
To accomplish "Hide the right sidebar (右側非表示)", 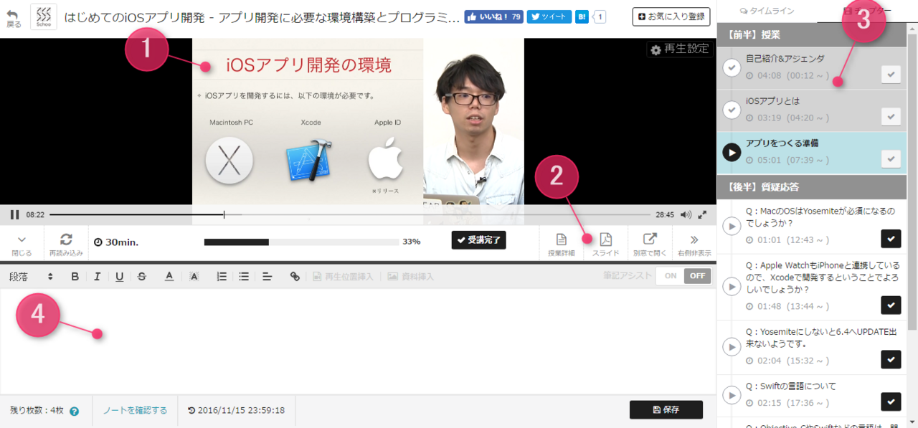I will point(694,244).
